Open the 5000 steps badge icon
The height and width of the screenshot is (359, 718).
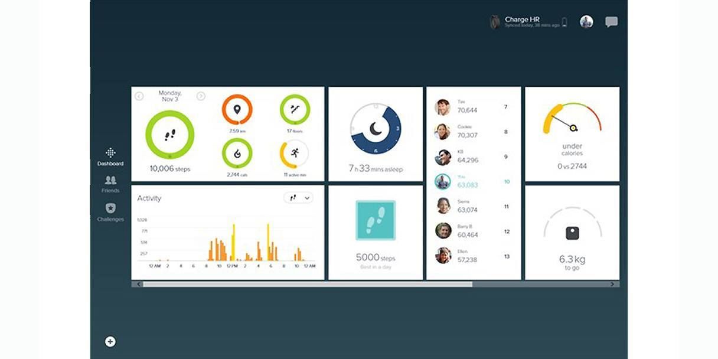(376, 220)
